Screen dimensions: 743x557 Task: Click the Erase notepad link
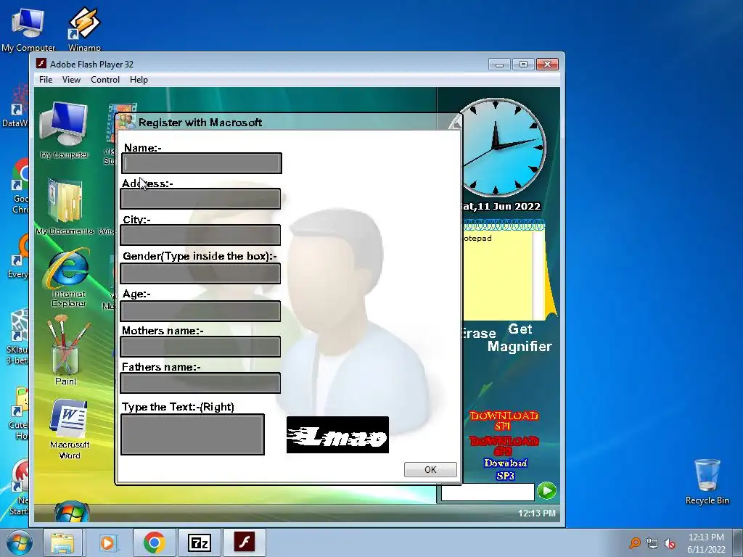479,334
